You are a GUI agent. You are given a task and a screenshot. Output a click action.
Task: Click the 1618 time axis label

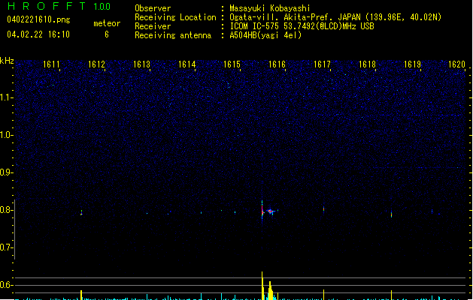(x=367, y=64)
